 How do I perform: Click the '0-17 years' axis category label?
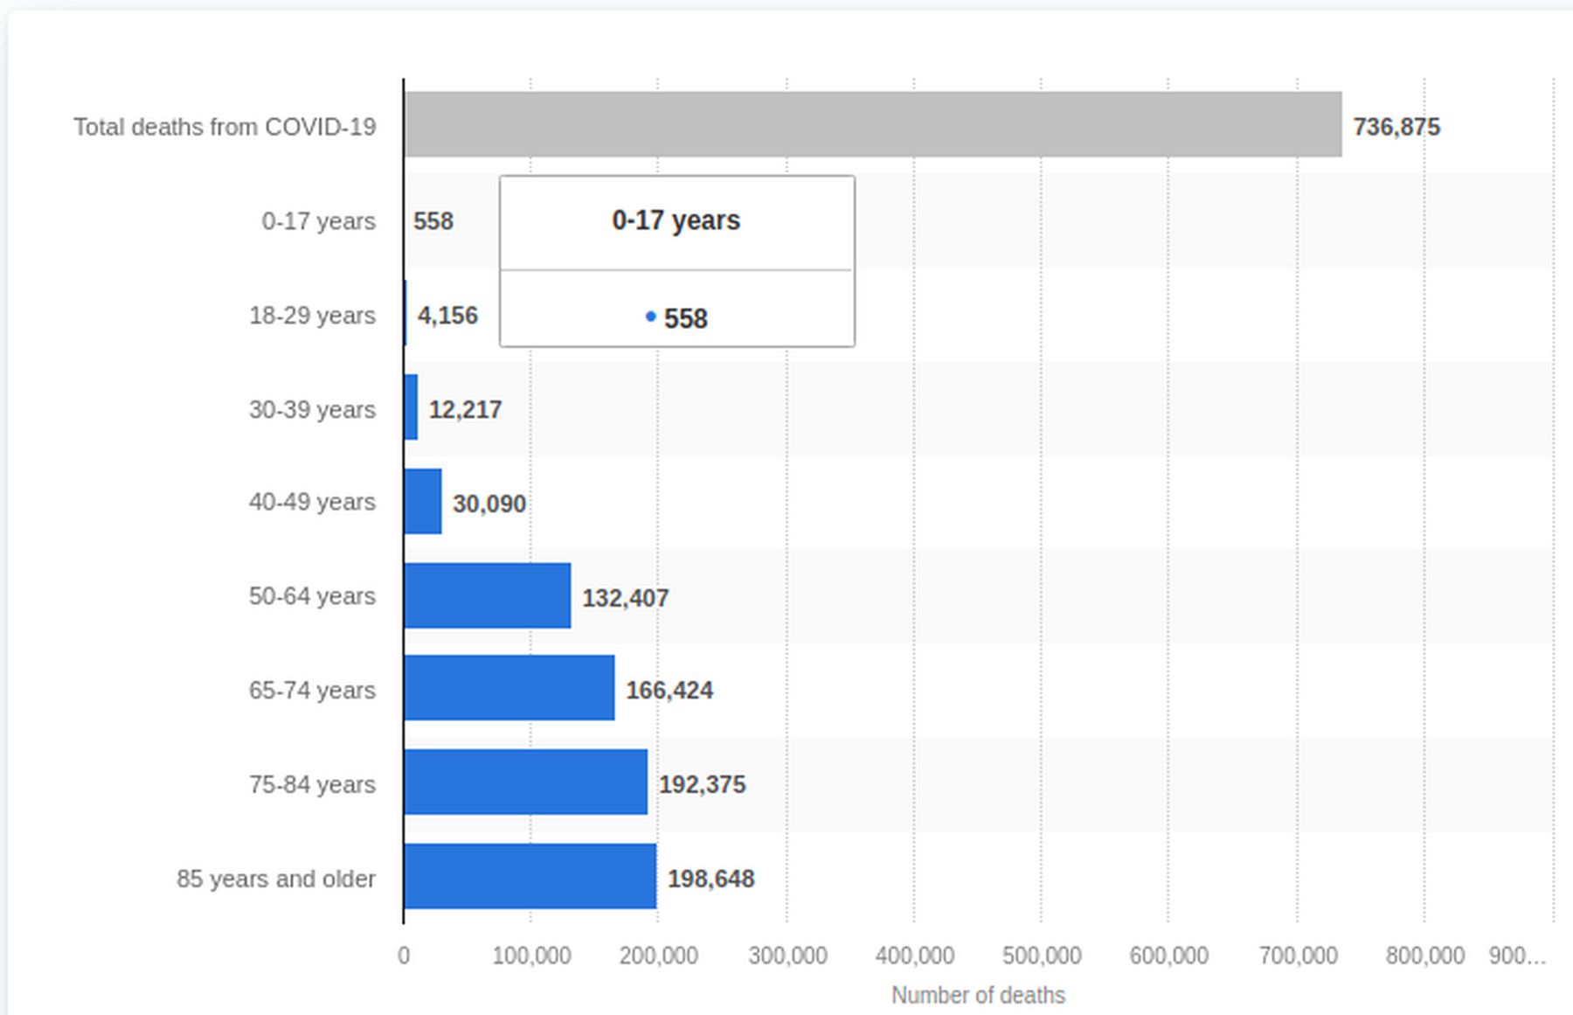[319, 221]
